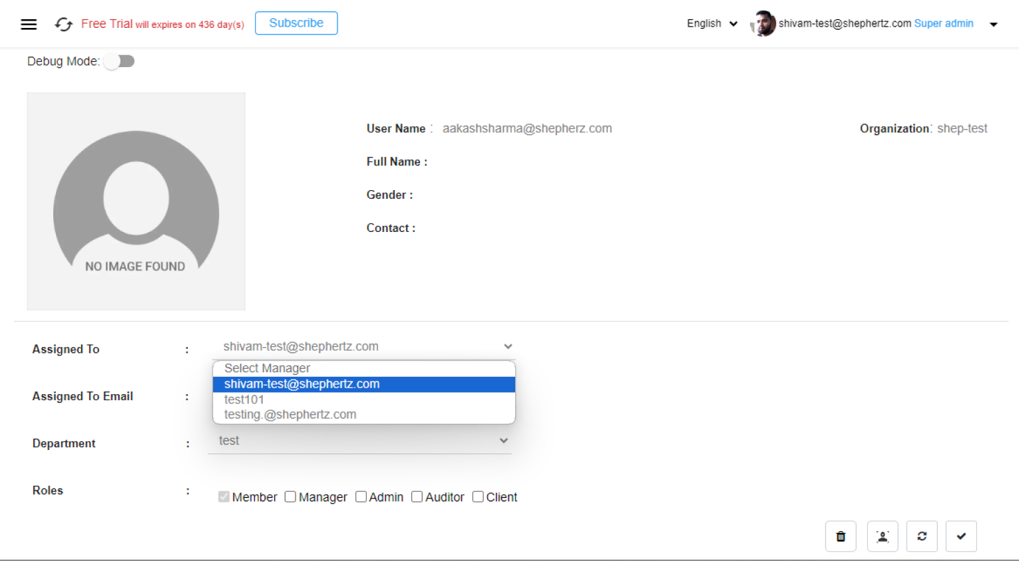Click the refresh sync icon beside Free Trial
The height and width of the screenshot is (561, 1019).
63,25
